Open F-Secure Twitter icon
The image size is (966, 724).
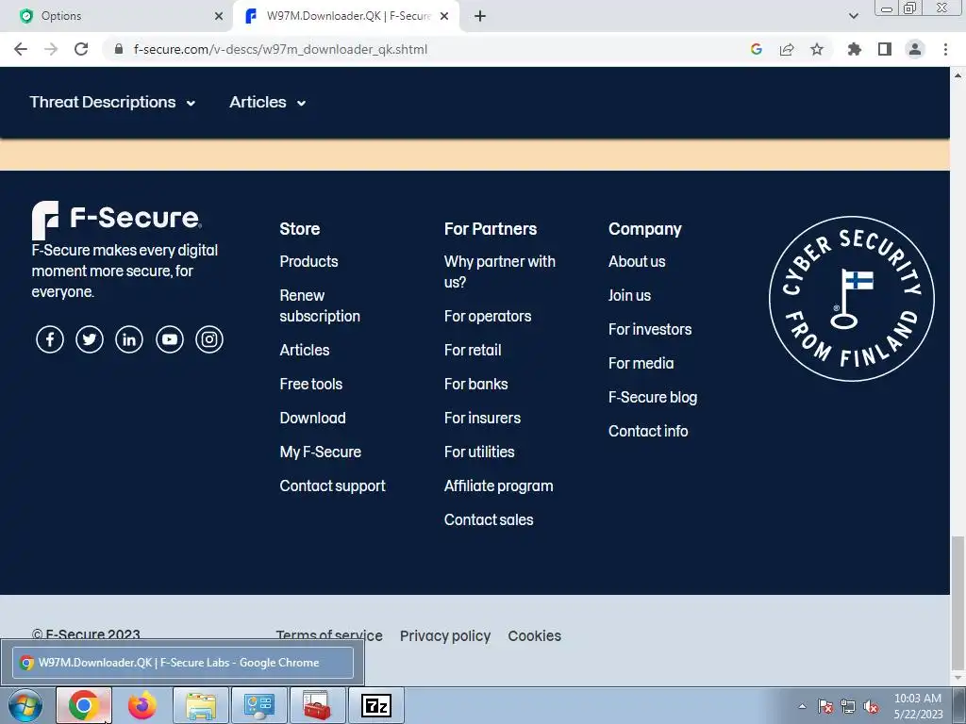click(x=90, y=339)
